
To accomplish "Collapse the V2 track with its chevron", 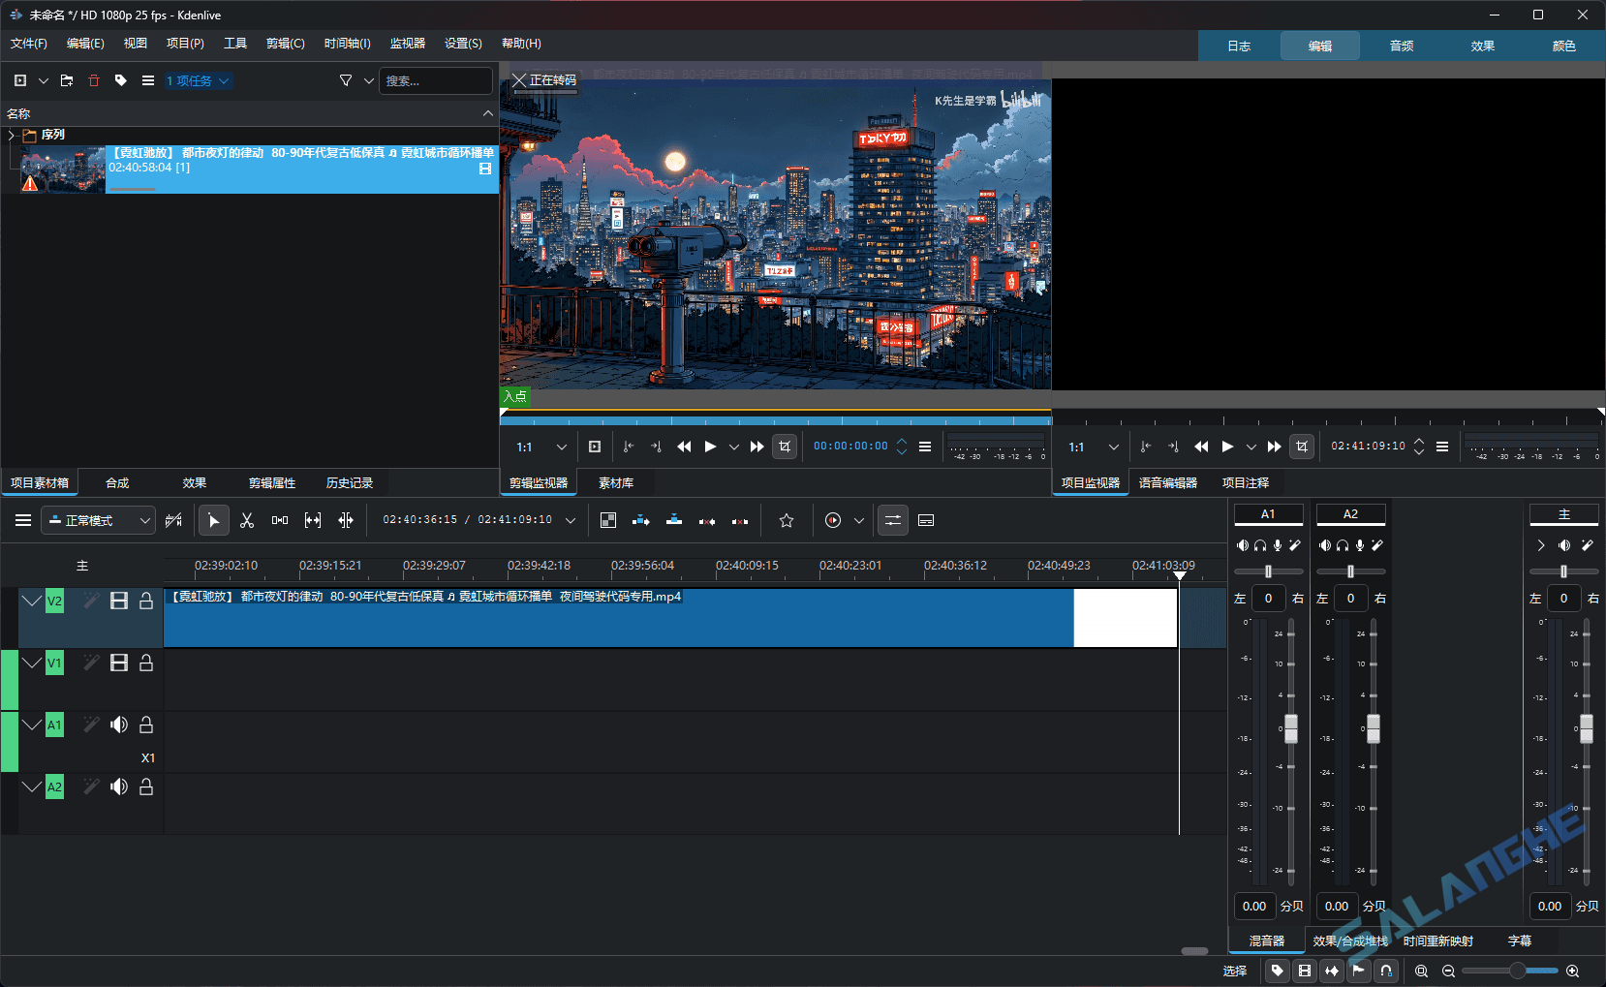I will (31, 601).
